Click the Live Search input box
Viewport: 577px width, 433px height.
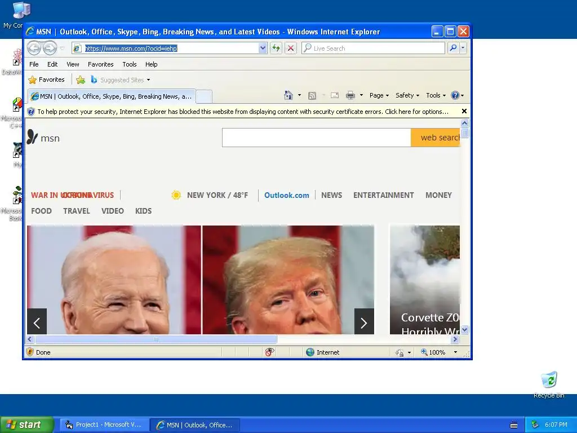click(x=374, y=48)
